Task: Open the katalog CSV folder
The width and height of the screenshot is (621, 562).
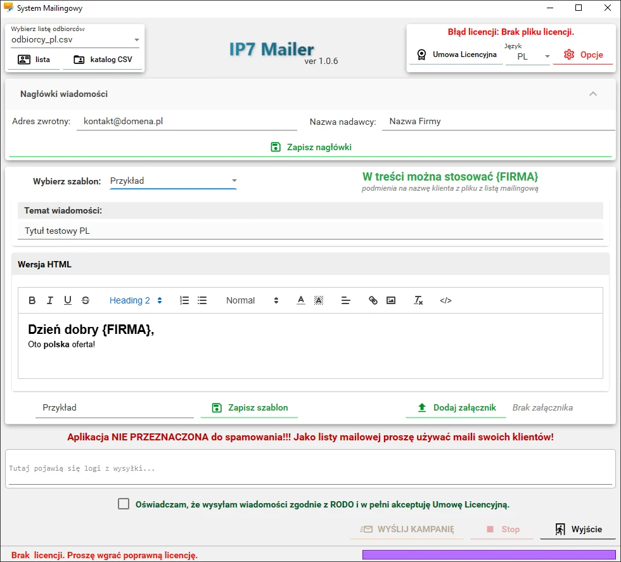Action: click(x=103, y=60)
